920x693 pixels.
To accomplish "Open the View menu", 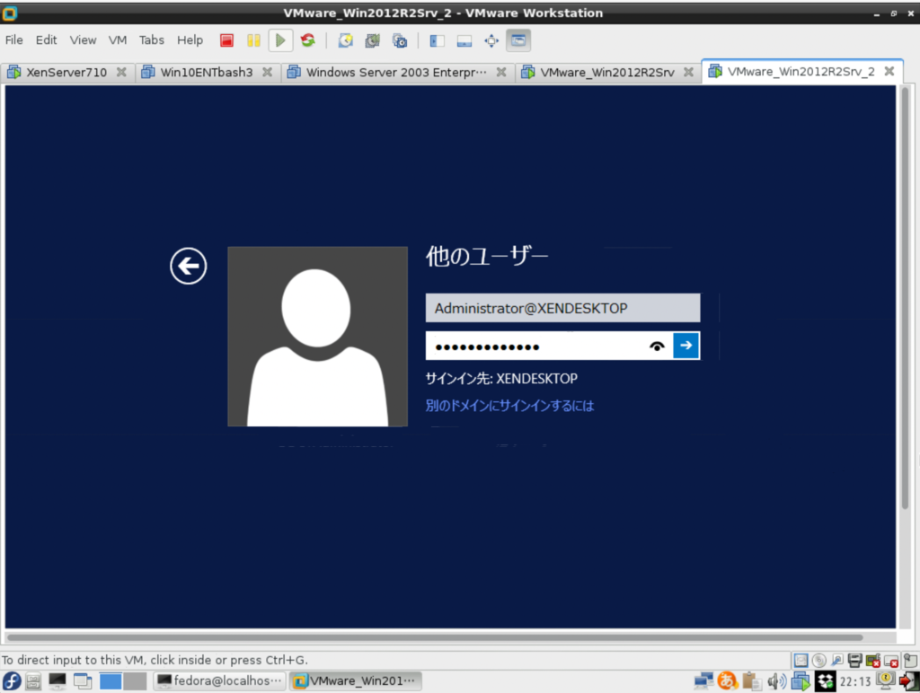I will (83, 39).
